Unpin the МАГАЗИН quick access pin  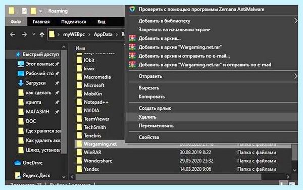pos(57,112)
